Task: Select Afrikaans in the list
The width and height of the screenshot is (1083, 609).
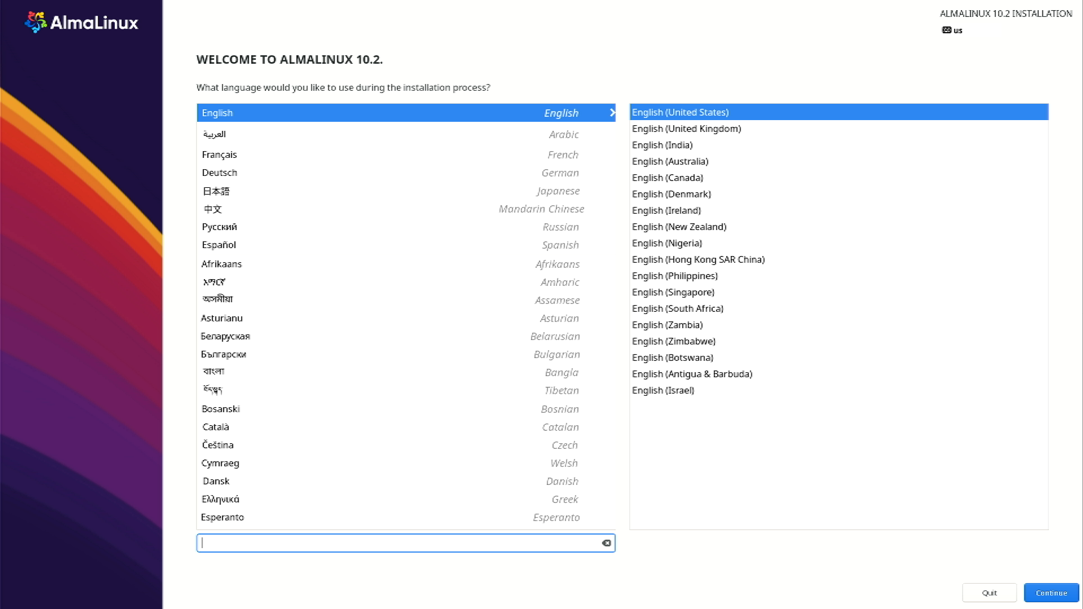Action: pos(406,264)
